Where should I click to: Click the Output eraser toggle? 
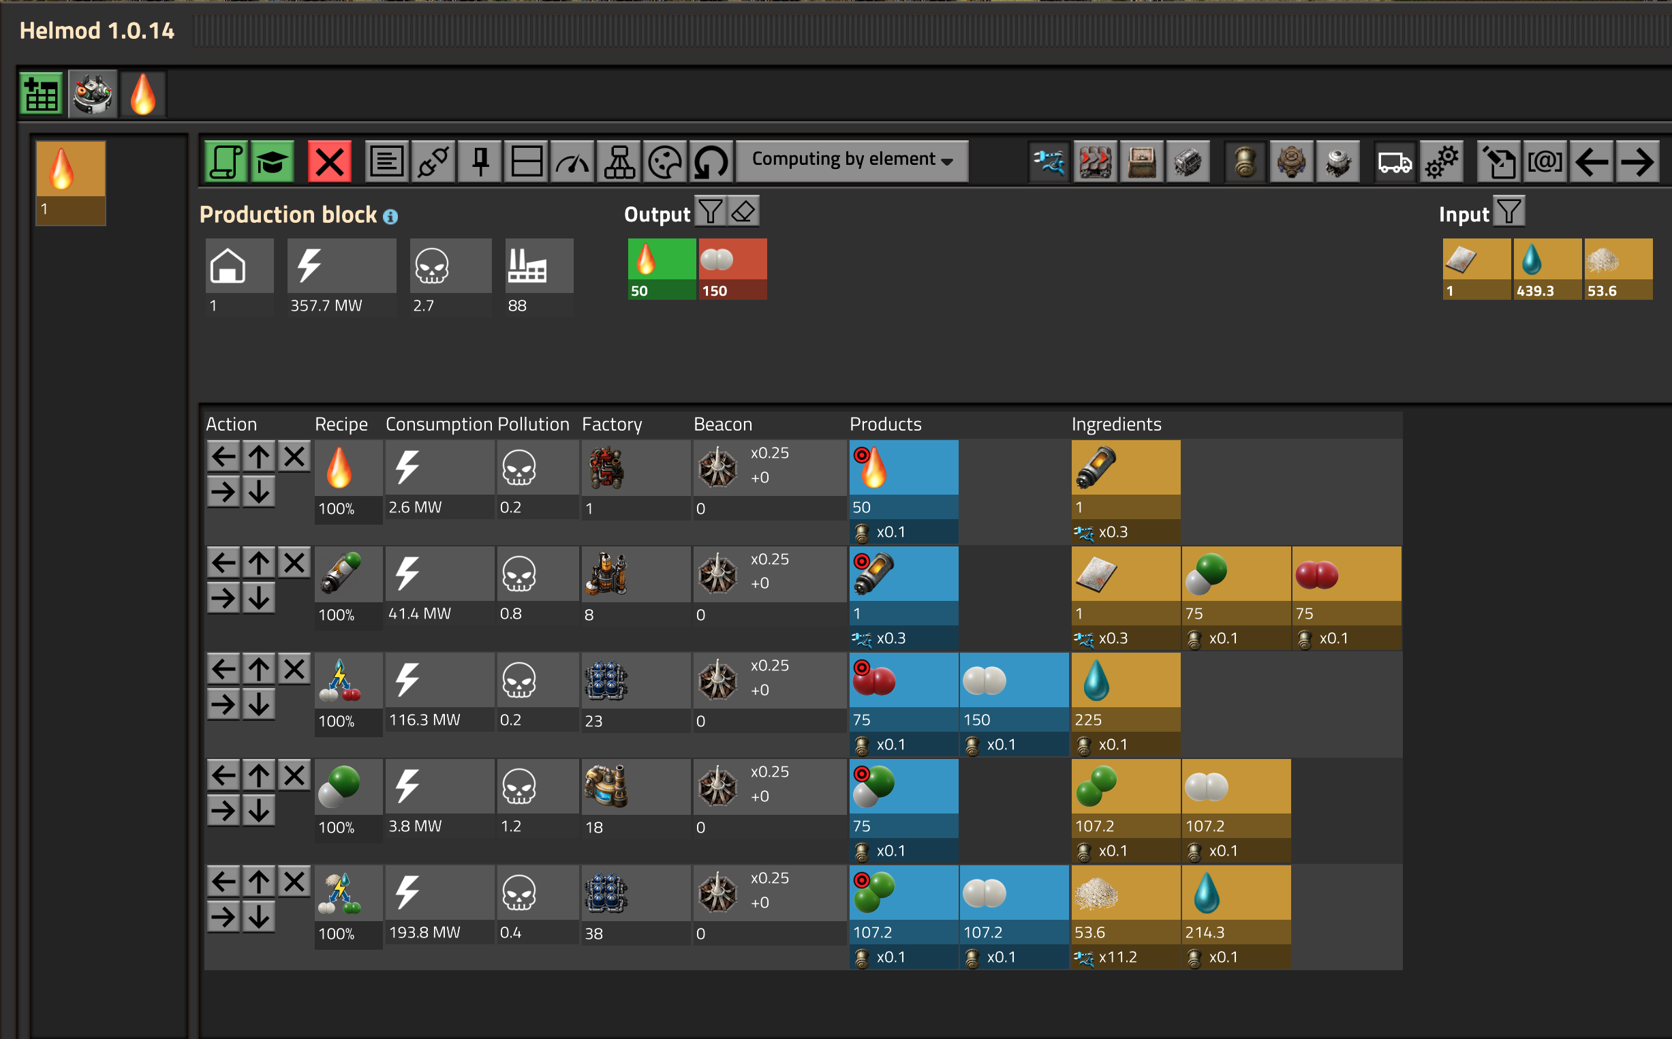pyautogui.click(x=743, y=212)
